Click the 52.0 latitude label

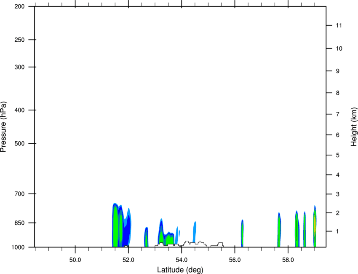click(x=128, y=260)
